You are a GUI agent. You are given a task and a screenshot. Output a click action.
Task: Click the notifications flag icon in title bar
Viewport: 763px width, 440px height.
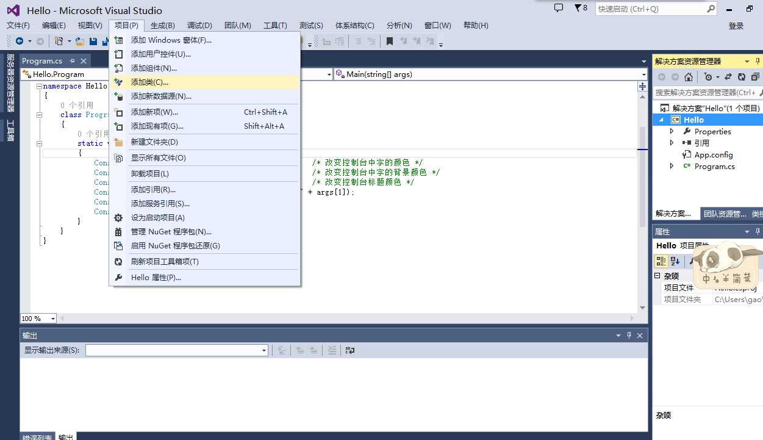point(581,8)
